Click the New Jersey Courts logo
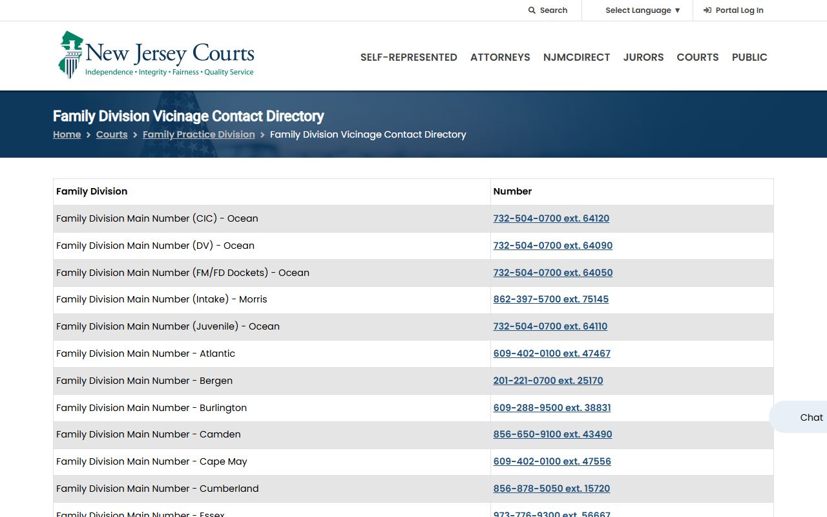 (x=156, y=56)
